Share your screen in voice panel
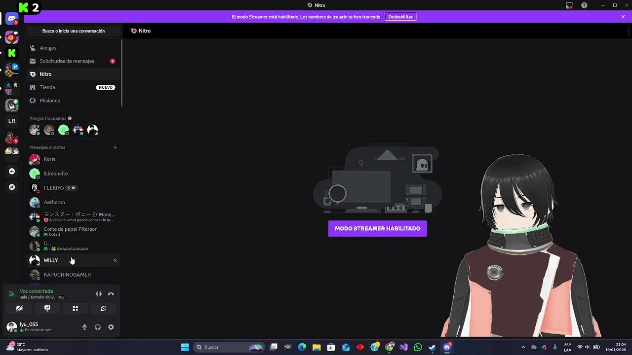 pos(47,308)
